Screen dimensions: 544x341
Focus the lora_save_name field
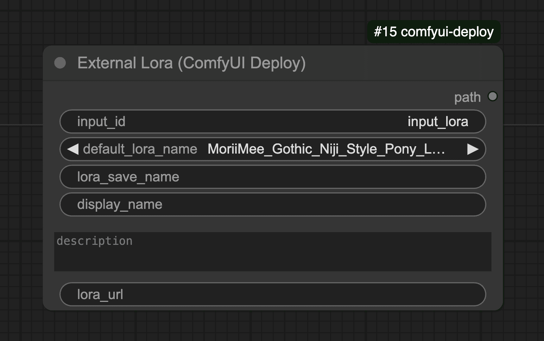click(x=273, y=177)
